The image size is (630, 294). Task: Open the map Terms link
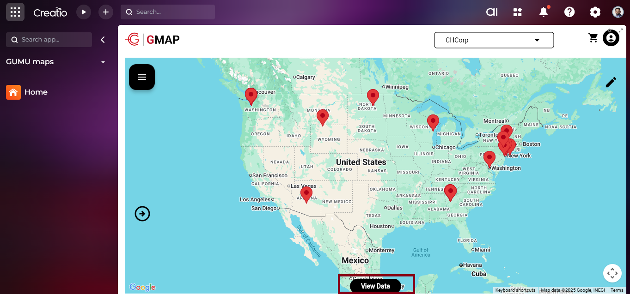(x=617, y=290)
